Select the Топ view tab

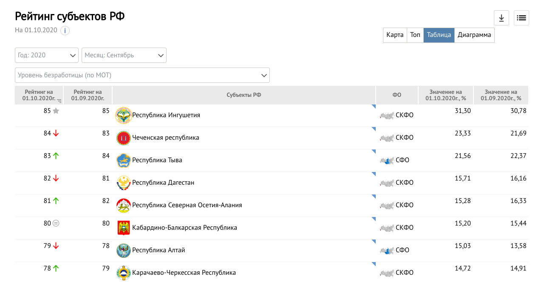click(x=415, y=35)
